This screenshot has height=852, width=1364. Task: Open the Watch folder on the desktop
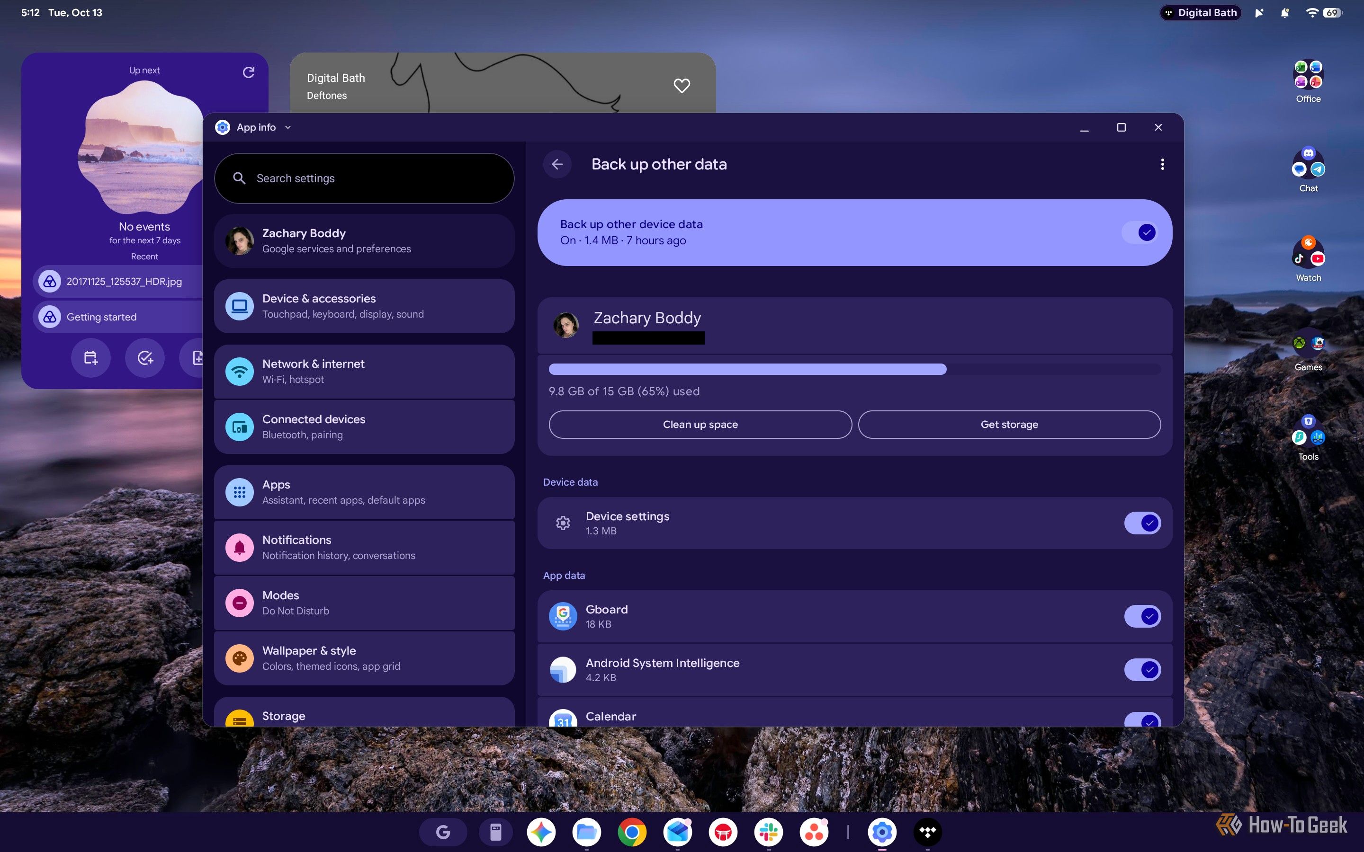coord(1308,259)
